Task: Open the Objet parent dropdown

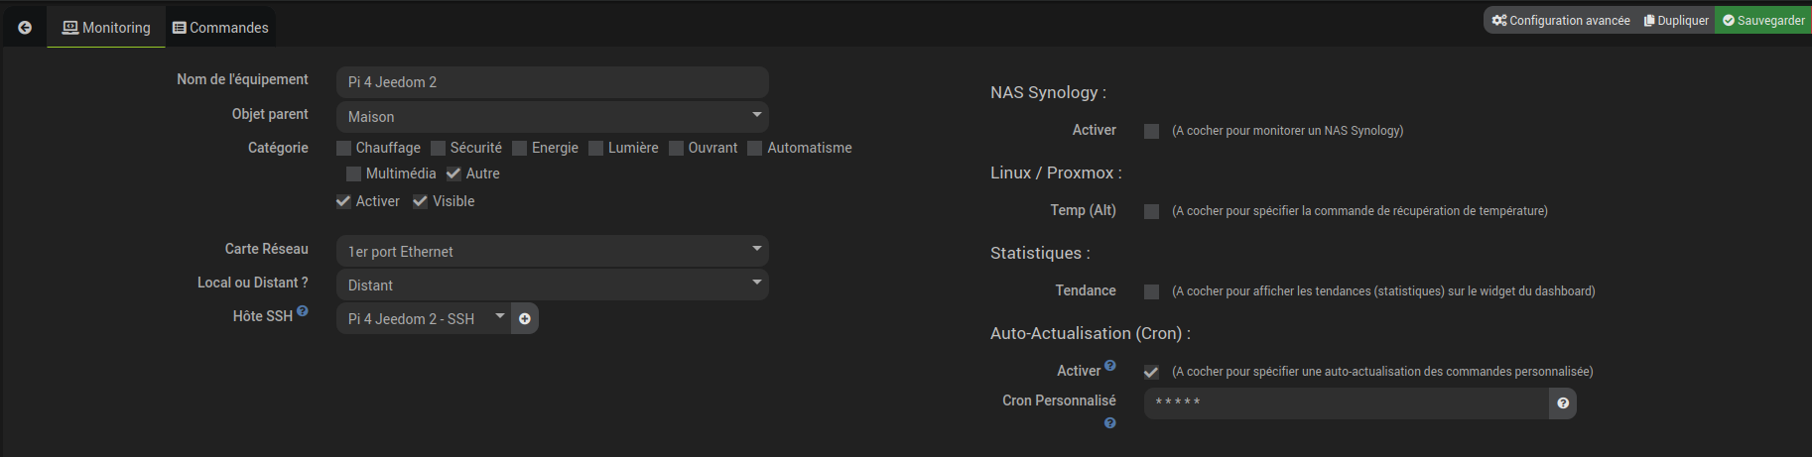Action: coord(553,116)
